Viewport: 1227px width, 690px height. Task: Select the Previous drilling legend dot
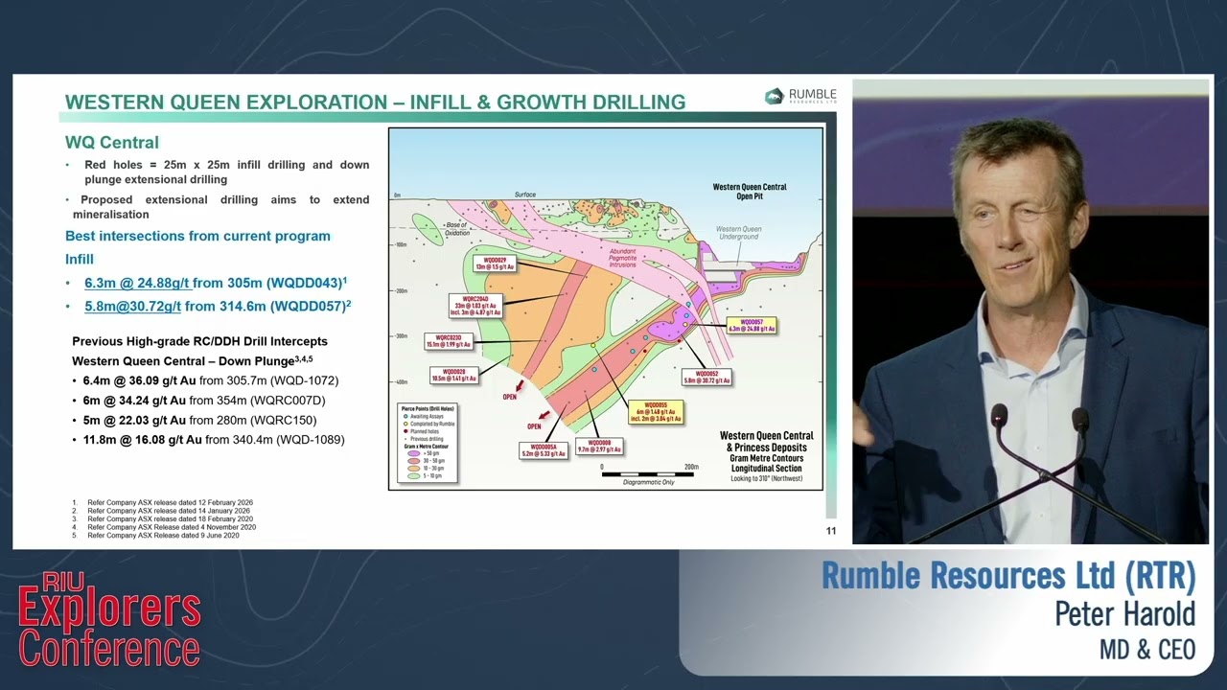point(405,439)
